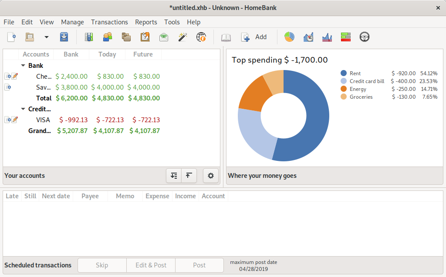Screen dimensions: 446x277
Task: Click the Add button
Action: click(x=260, y=37)
